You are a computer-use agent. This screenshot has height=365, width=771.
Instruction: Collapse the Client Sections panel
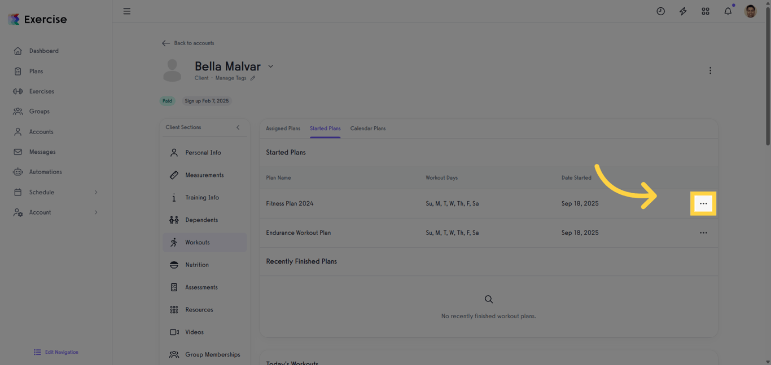pyautogui.click(x=237, y=127)
